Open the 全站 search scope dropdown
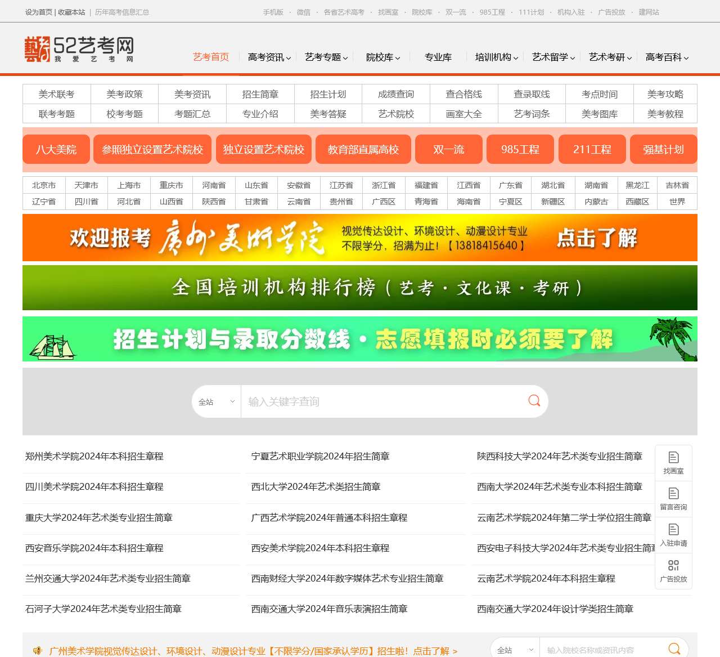Viewport: 720px width, 657px height. point(217,402)
